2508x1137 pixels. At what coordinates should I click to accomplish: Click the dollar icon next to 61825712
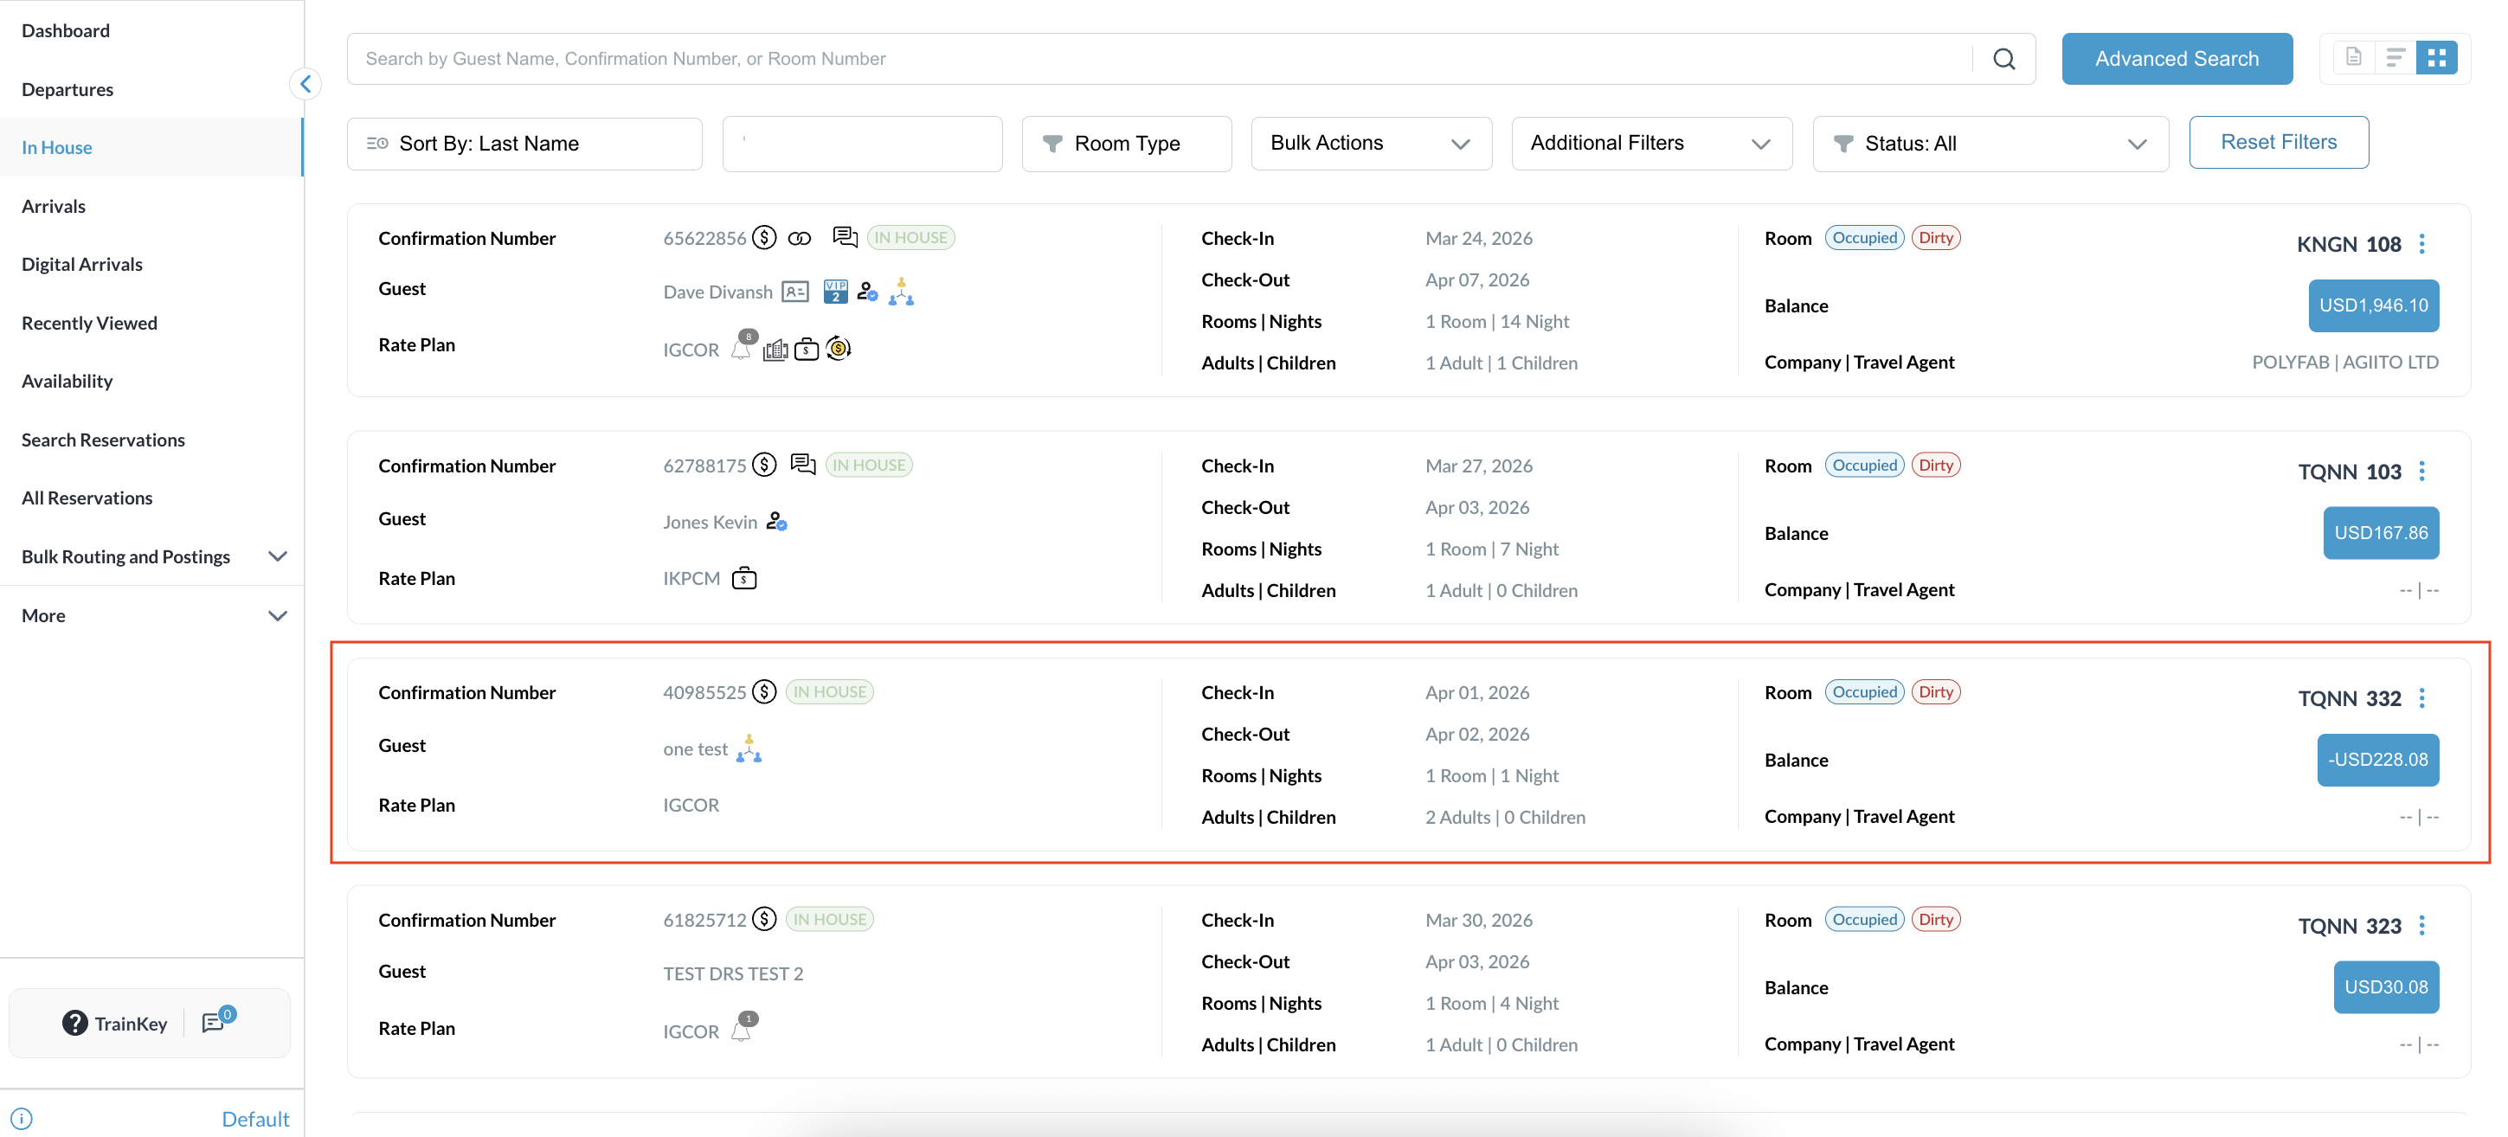pos(765,919)
